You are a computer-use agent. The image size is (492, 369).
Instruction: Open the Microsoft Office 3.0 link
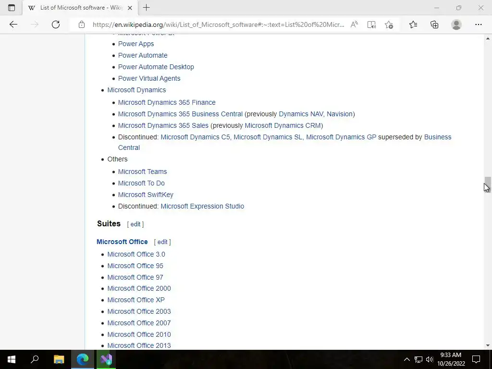click(x=136, y=255)
